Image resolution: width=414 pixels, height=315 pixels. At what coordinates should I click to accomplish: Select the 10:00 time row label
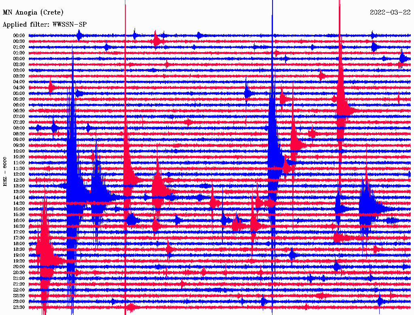(19, 151)
